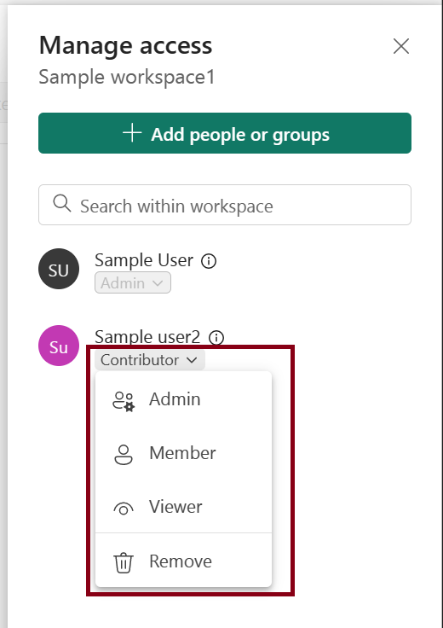The image size is (443, 628).
Task: Close the Manage access panel
Action: pos(401,46)
